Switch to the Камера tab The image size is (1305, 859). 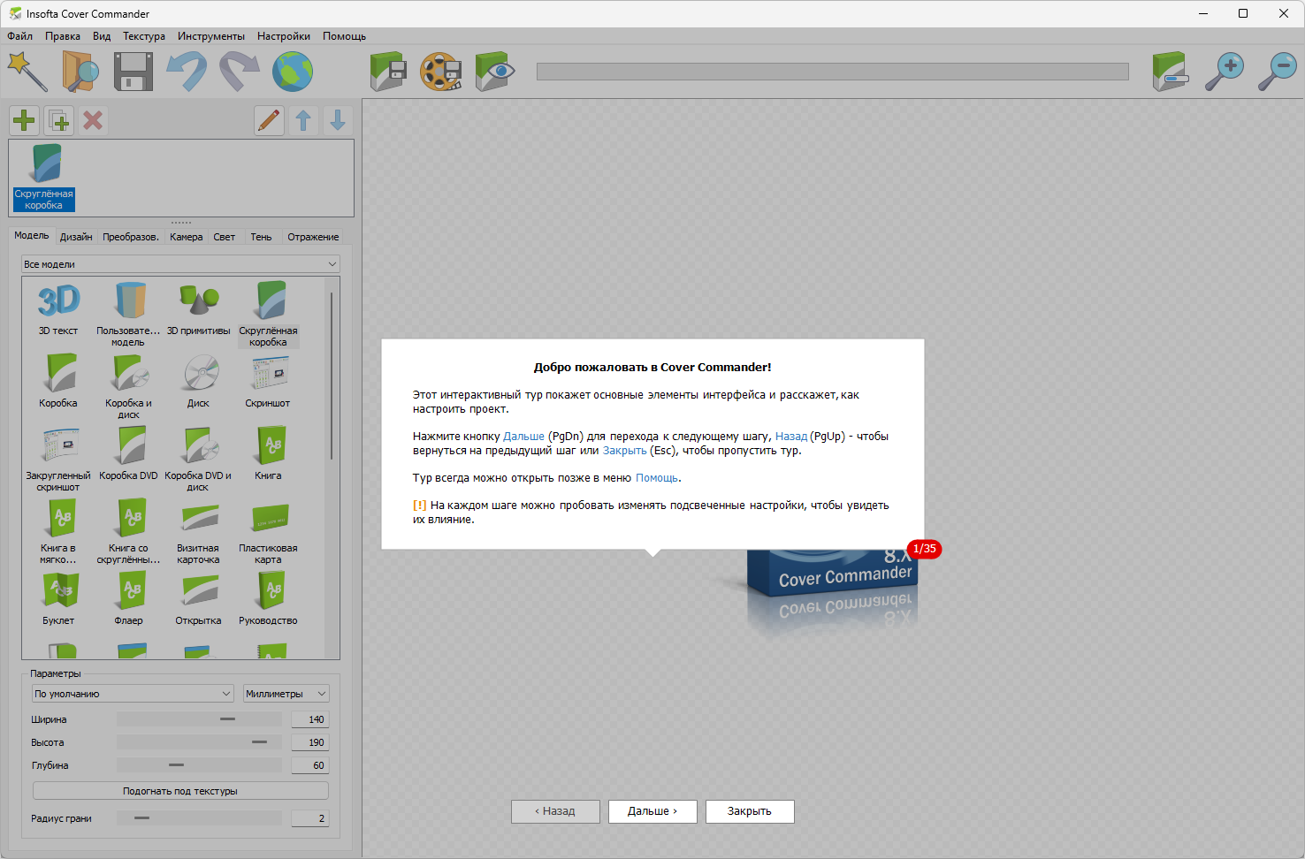(x=187, y=237)
